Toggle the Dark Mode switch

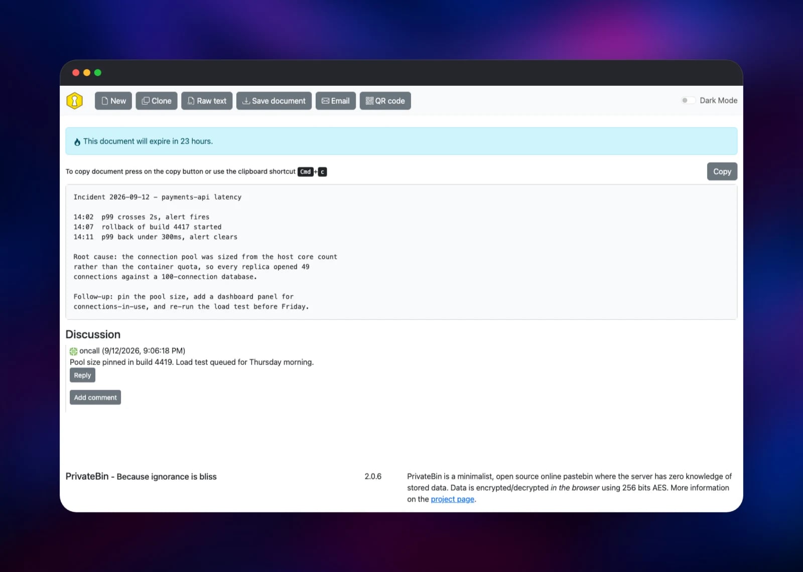(x=688, y=100)
